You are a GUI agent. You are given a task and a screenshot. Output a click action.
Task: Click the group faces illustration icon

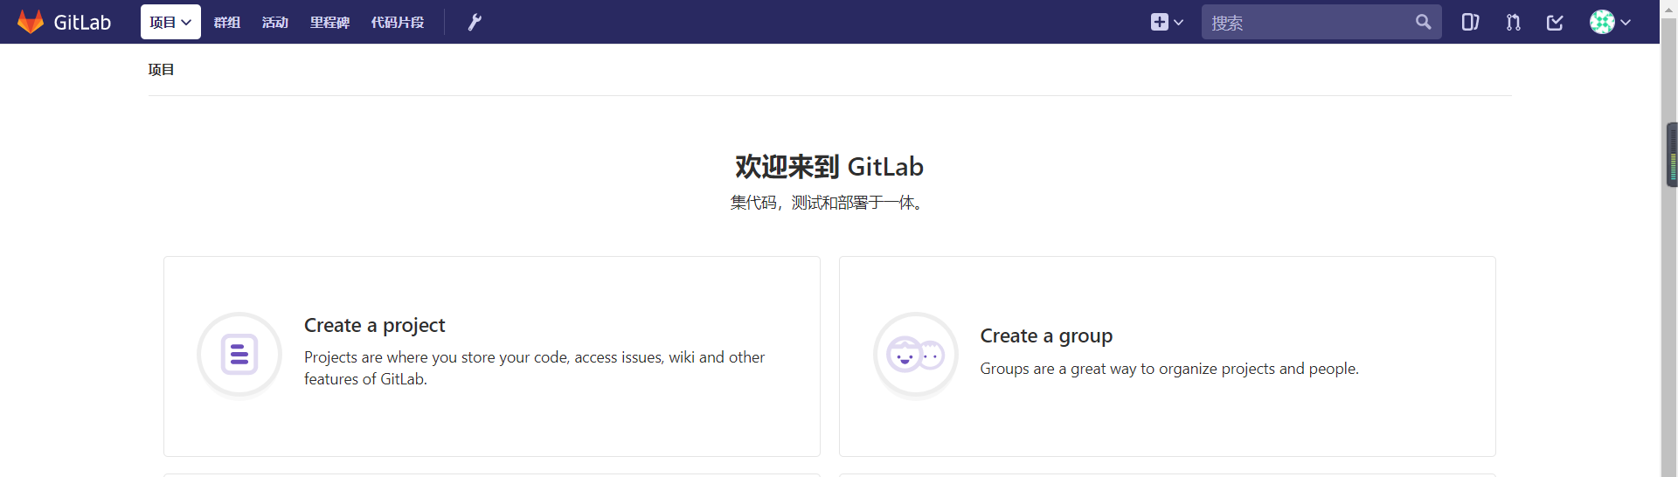point(916,355)
